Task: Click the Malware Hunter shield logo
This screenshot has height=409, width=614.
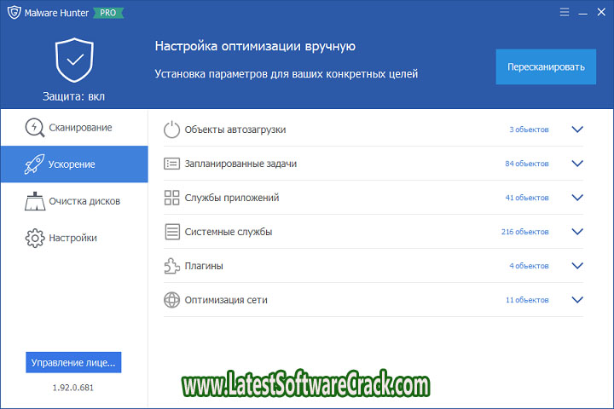Action: tap(14, 13)
